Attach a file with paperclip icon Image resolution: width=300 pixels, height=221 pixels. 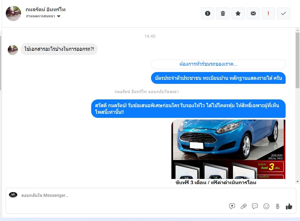pos(243,206)
